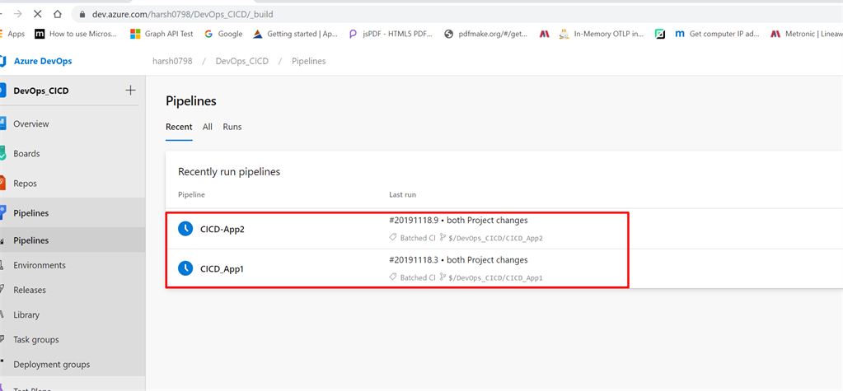Select the Recent tab
The image size is (843, 391).
[x=179, y=127]
